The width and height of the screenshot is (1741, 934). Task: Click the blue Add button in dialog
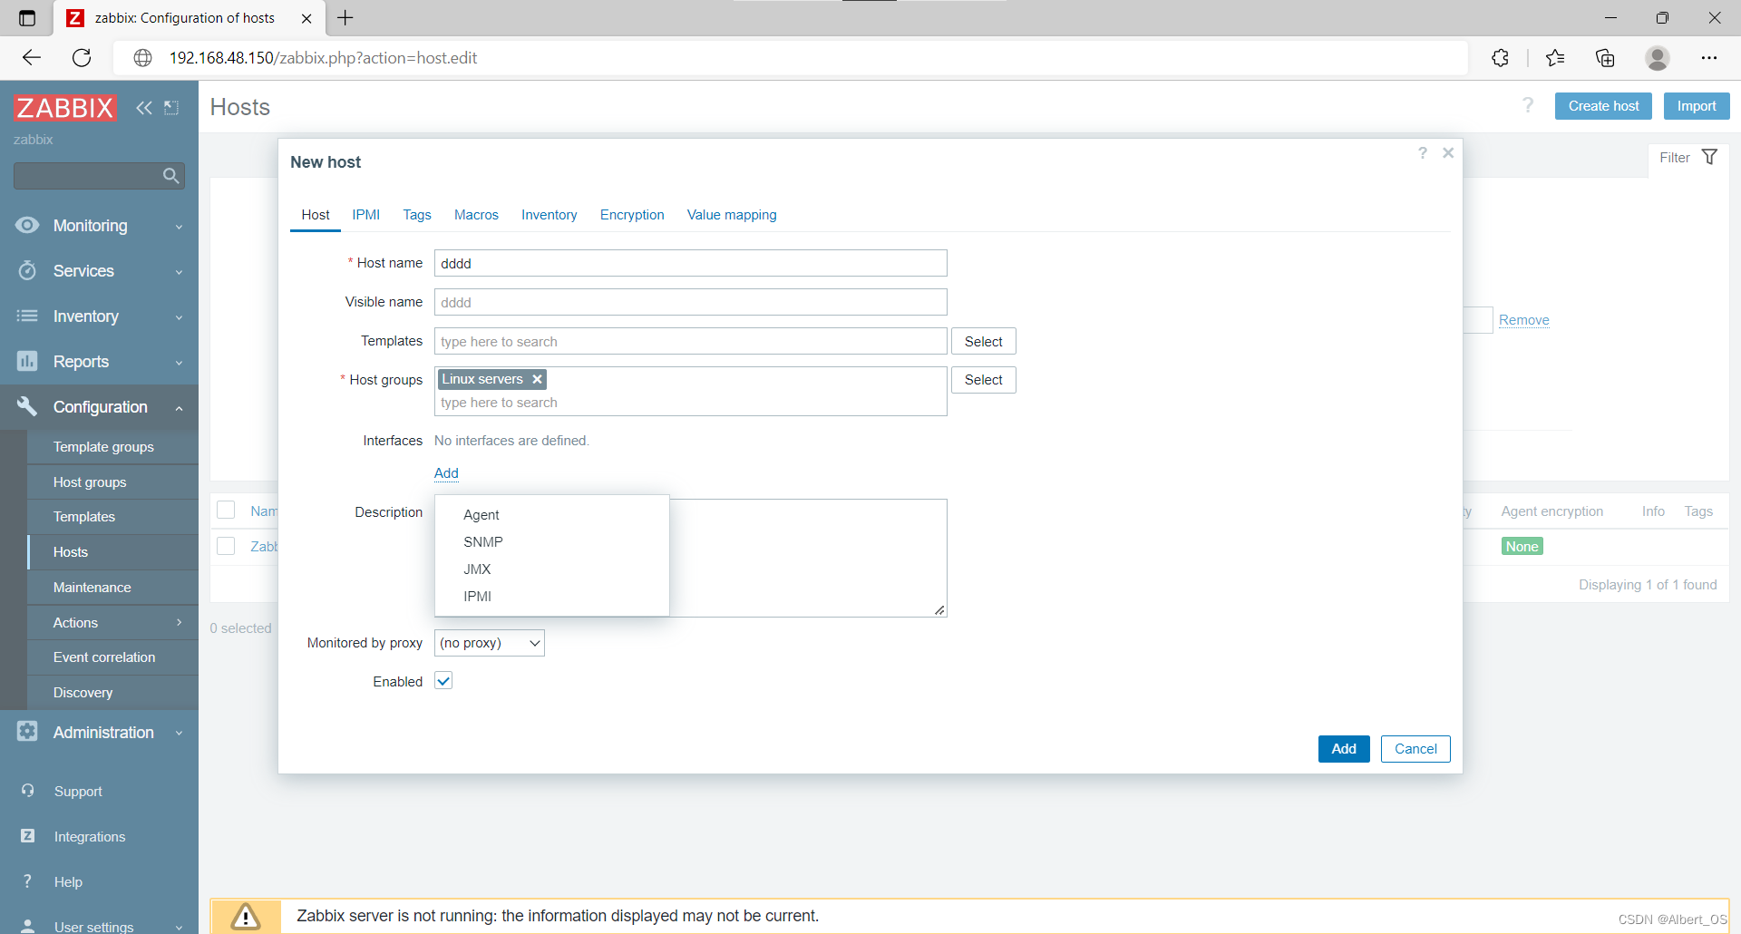(1344, 749)
